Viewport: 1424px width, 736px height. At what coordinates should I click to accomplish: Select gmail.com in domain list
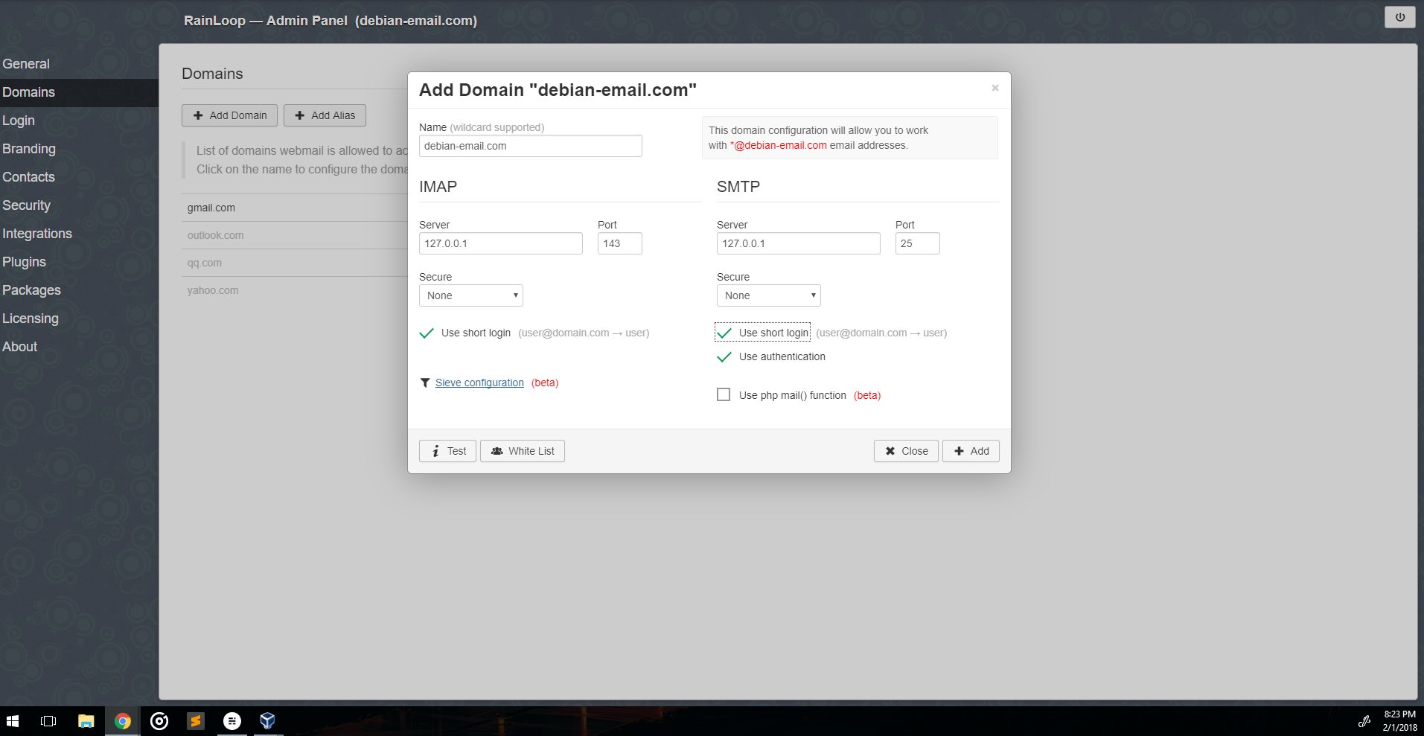[x=211, y=208]
